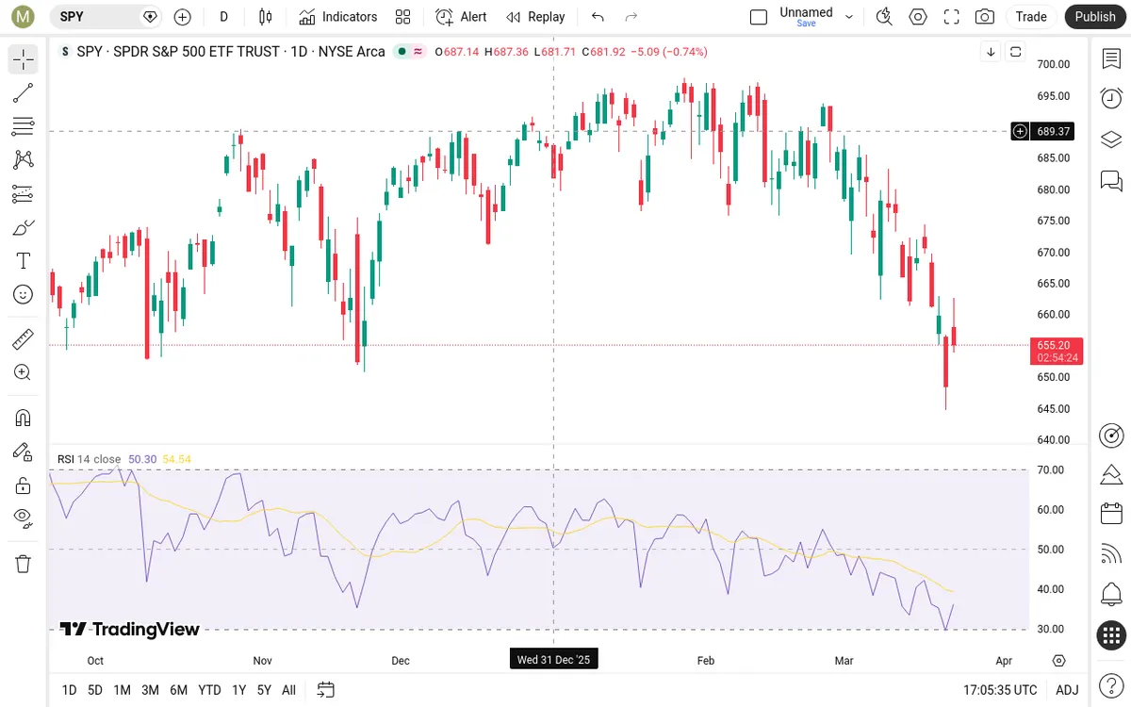Expand the manage layouts chevron
Viewport: 1131px width, 707px height.
[x=849, y=16]
